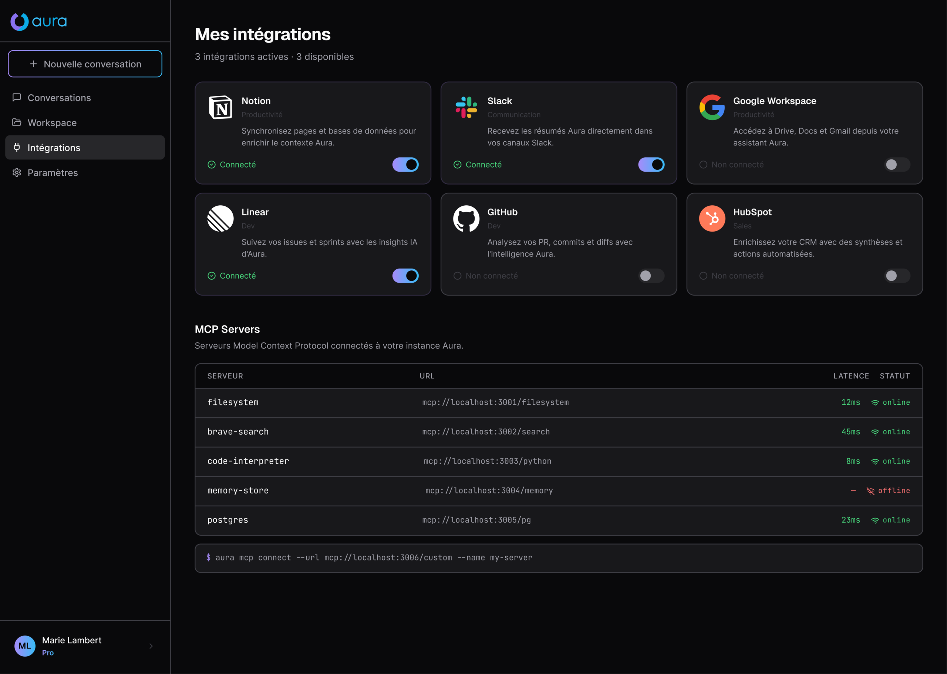Image resolution: width=947 pixels, height=674 pixels.
Task: Click the brave-search online wifi icon
Action: [x=875, y=432]
